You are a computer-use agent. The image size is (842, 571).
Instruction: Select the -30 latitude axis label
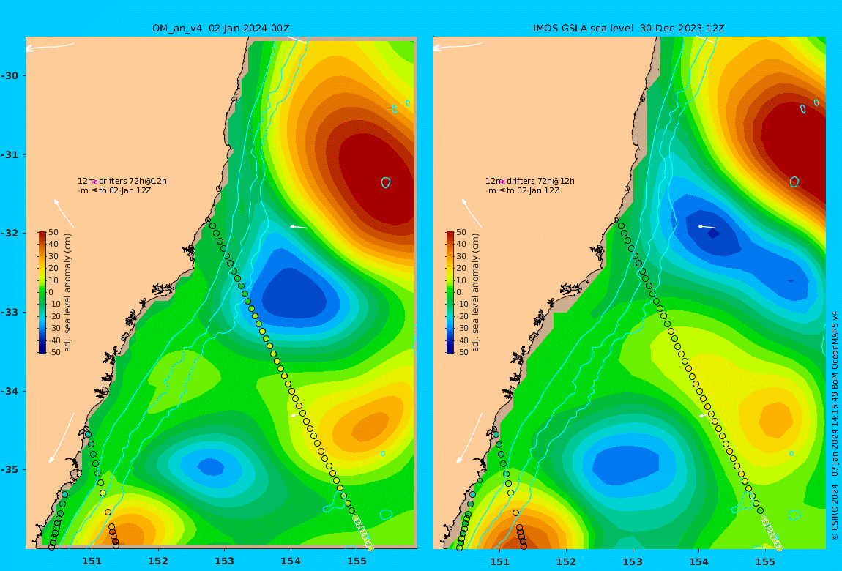pos(9,75)
